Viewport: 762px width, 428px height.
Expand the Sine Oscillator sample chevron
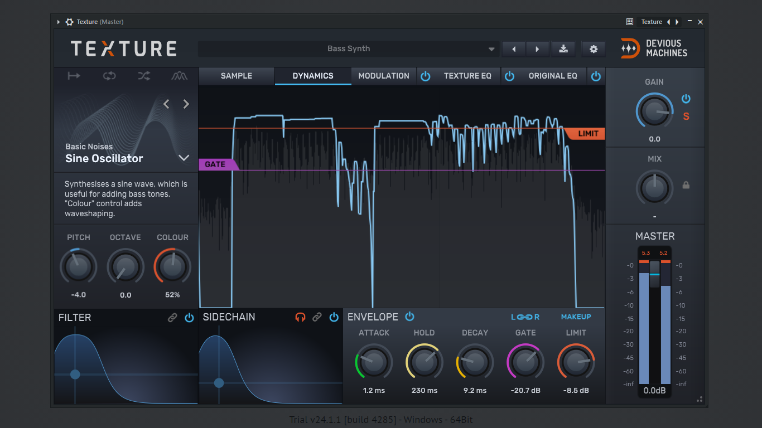tap(184, 158)
